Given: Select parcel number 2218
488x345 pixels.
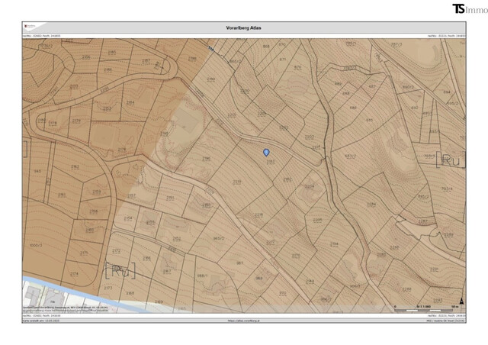Looking at the screenshot, I should tap(258, 215).
